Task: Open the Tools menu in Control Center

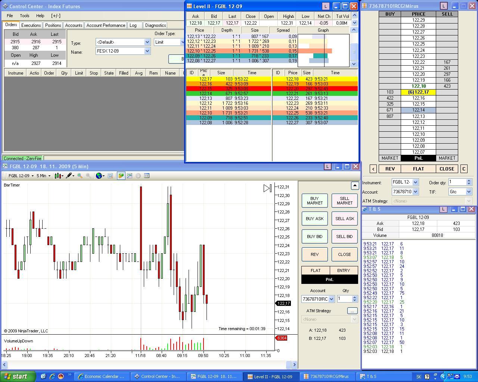Action: (25, 16)
